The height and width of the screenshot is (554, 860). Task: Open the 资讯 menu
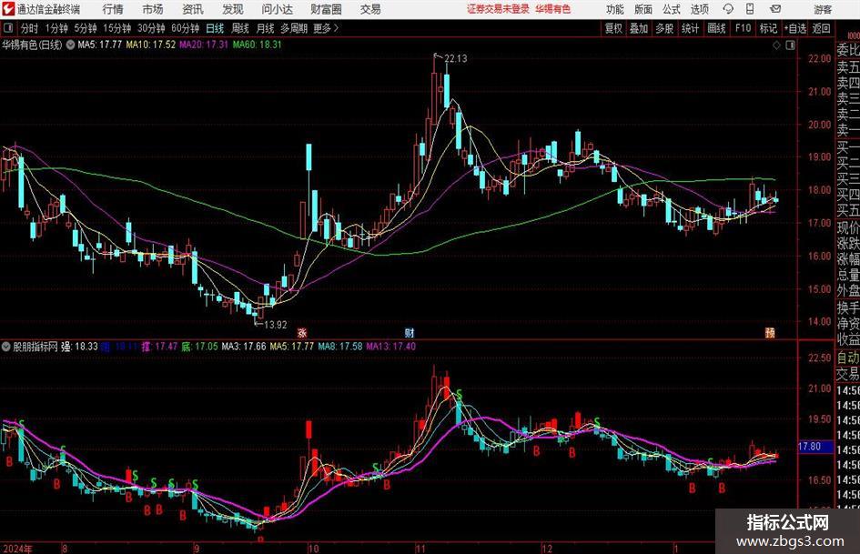pos(193,9)
